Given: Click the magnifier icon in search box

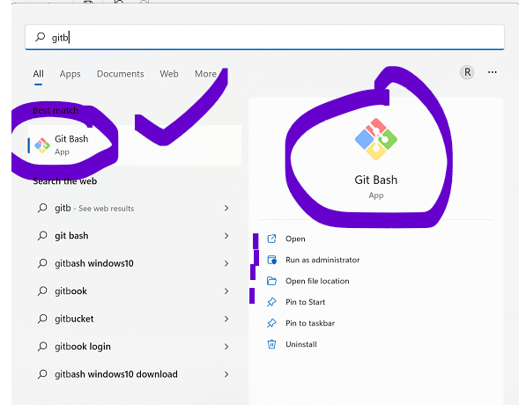Looking at the screenshot, I should click(x=40, y=37).
